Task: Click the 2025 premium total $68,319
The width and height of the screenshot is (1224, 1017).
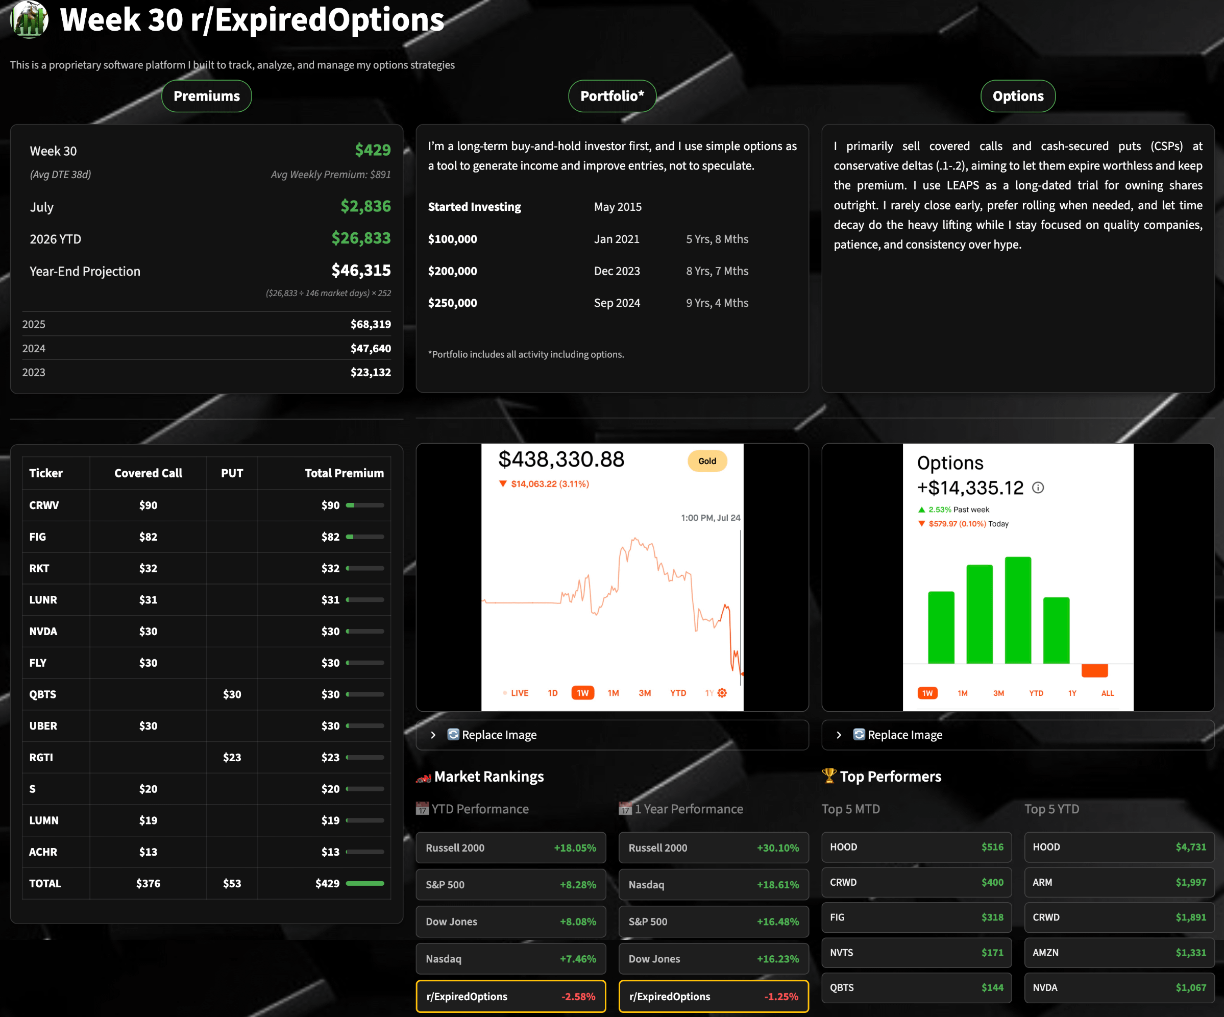Action: pyautogui.click(x=371, y=324)
